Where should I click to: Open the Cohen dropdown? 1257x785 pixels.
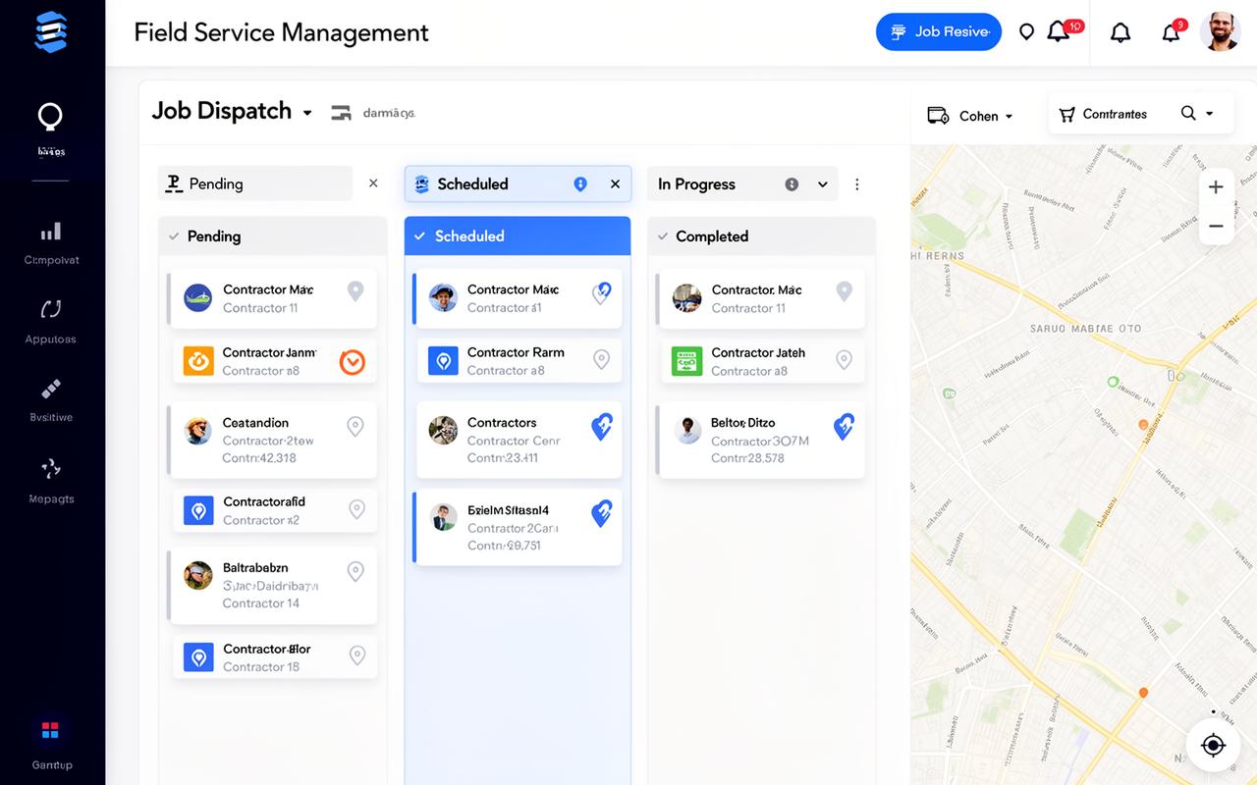click(970, 116)
